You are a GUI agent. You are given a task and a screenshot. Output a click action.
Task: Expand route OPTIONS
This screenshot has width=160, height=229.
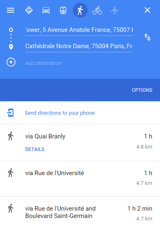click(x=142, y=90)
